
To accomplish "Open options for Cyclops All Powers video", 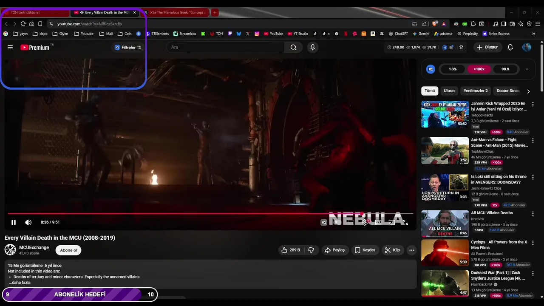I will (533, 243).
